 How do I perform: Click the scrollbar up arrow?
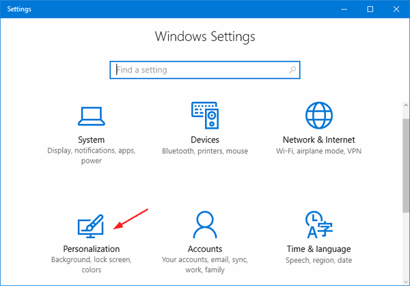coord(406,105)
